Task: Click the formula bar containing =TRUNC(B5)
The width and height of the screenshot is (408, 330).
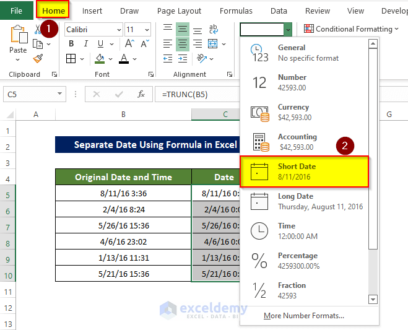Action: click(197, 94)
